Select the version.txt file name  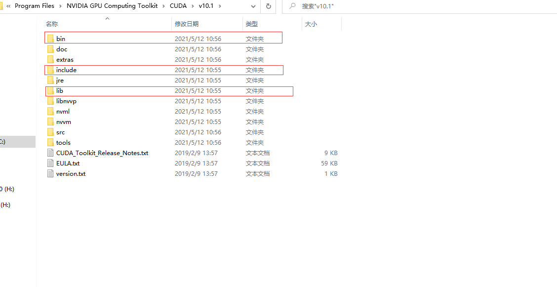click(x=71, y=174)
